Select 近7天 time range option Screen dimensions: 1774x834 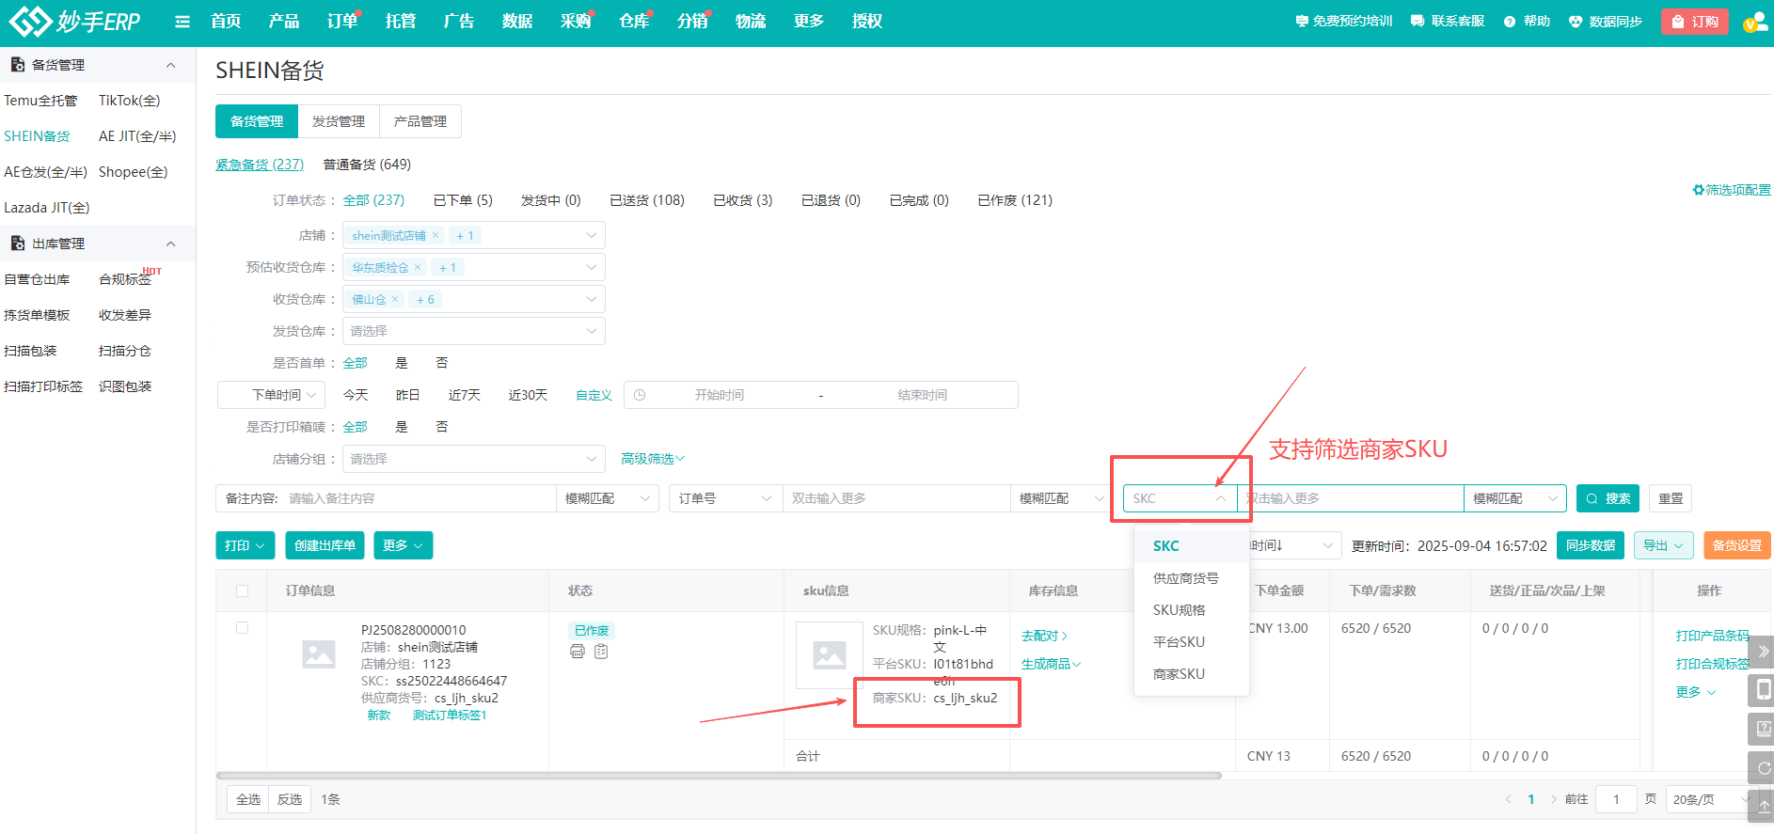[x=464, y=395]
